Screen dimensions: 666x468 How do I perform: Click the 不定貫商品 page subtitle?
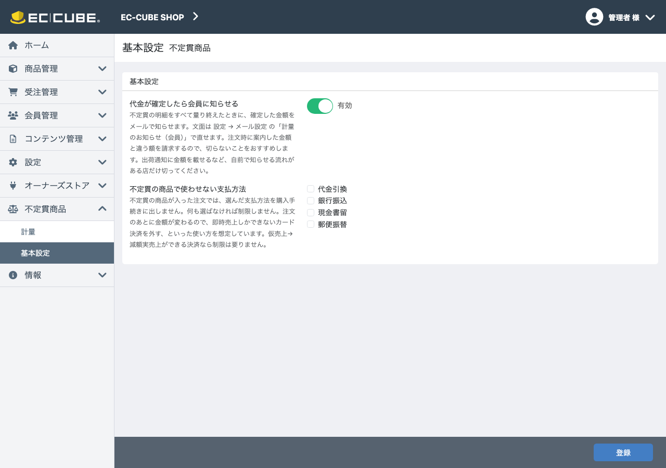[190, 48]
